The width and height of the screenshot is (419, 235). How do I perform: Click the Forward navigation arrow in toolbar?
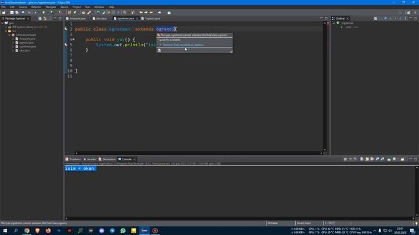[x=160, y=12]
